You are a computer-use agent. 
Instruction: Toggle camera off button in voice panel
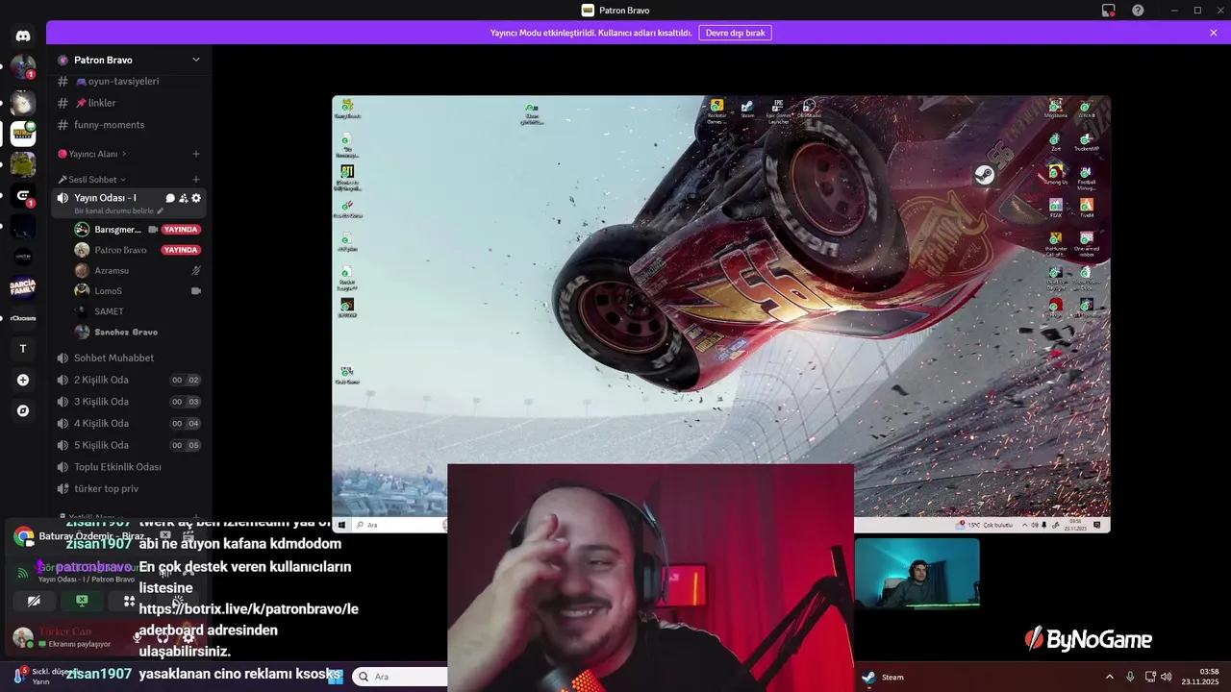pos(34,601)
